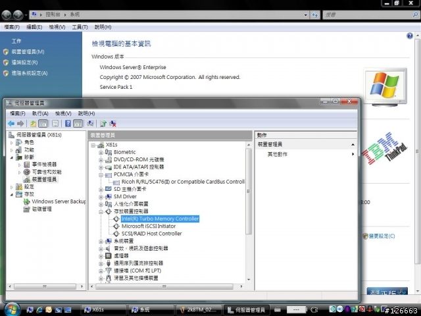Image resolution: width=421 pixels, height=316 pixels.
Task: Select SCSI/RAID Host Controller device
Action: [x=151, y=234]
